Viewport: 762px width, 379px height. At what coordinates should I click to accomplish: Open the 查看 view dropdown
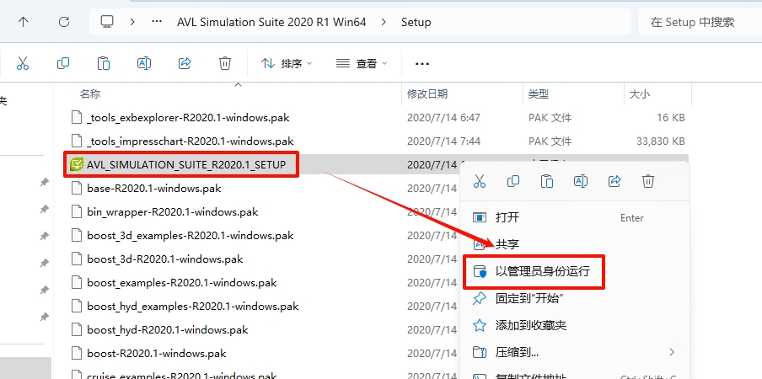coord(362,63)
